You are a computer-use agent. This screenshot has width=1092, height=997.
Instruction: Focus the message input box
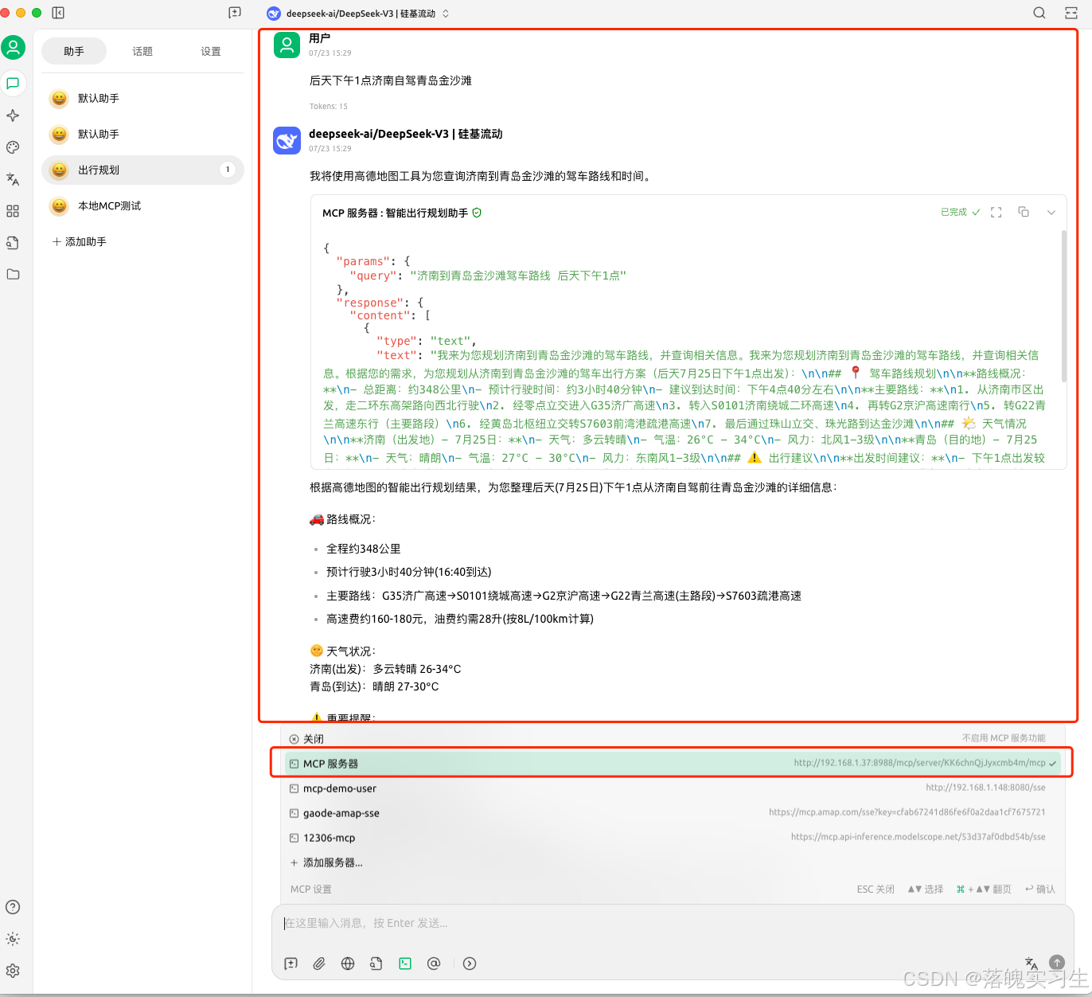pos(673,924)
